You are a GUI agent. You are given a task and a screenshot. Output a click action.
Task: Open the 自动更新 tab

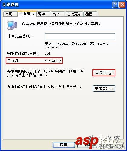tap(74, 14)
